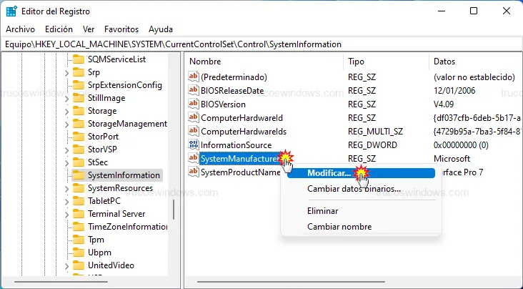Viewport: 523px width, 289px height.
Task: Click the Registry Editor app icon in title bar
Action: 11,11
